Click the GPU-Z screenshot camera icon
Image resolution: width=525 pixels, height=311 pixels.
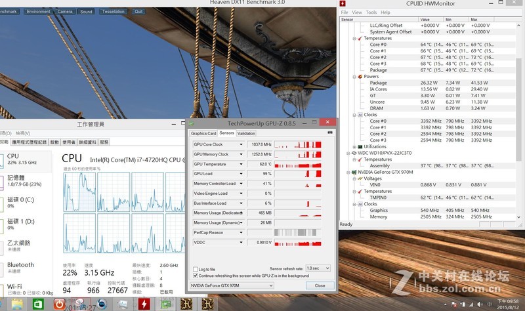pos(329,133)
